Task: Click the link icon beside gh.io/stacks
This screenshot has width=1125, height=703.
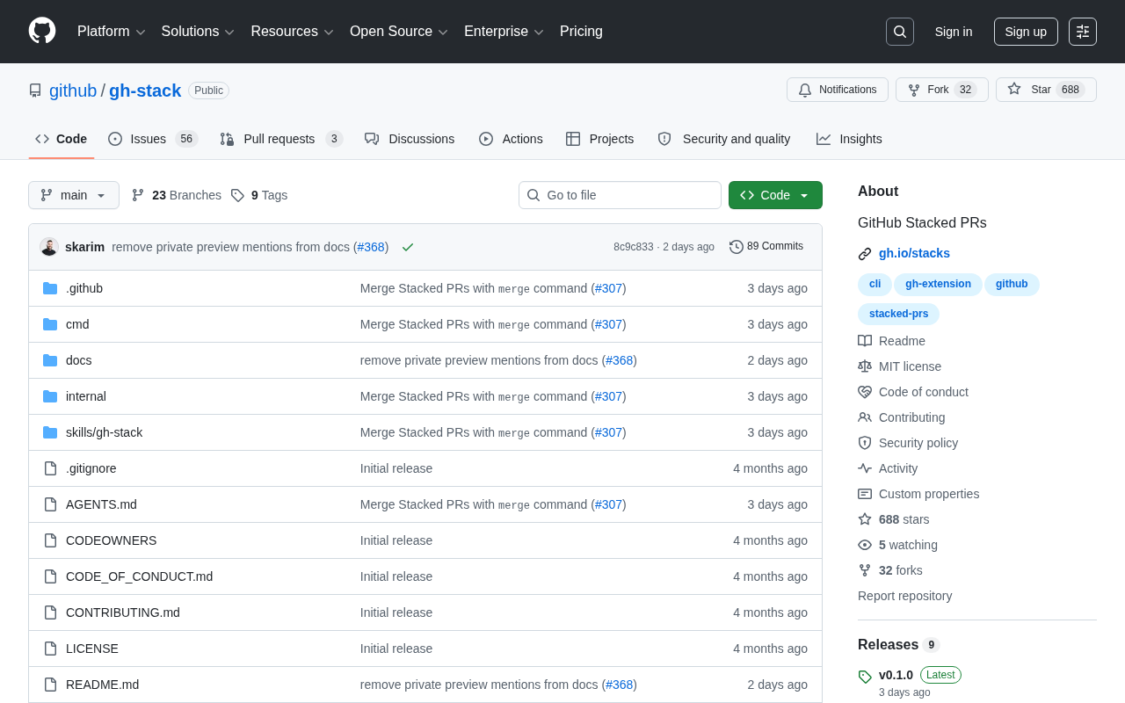Action: pyautogui.click(x=865, y=254)
